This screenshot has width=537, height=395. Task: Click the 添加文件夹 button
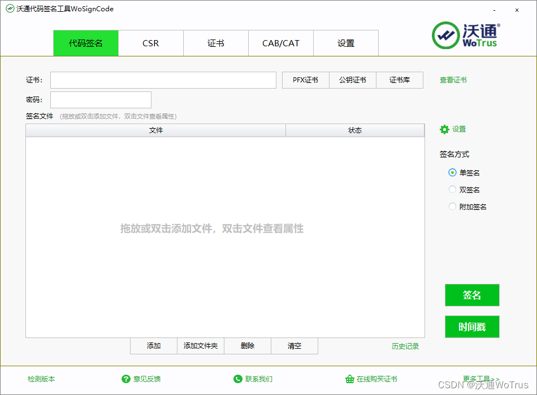[x=201, y=346]
